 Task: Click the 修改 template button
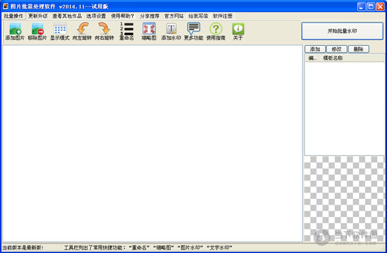tap(337, 49)
